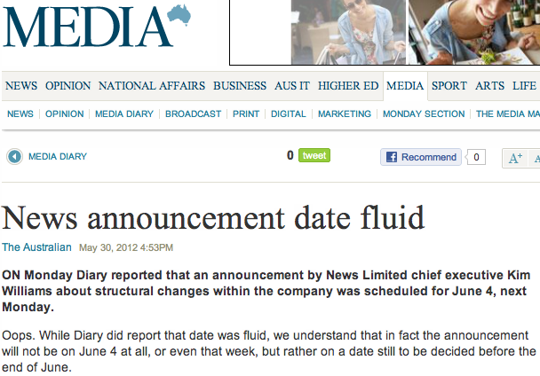540x376 pixels.
Task: Open the MARKETING submenu item
Action: pyautogui.click(x=345, y=114)
